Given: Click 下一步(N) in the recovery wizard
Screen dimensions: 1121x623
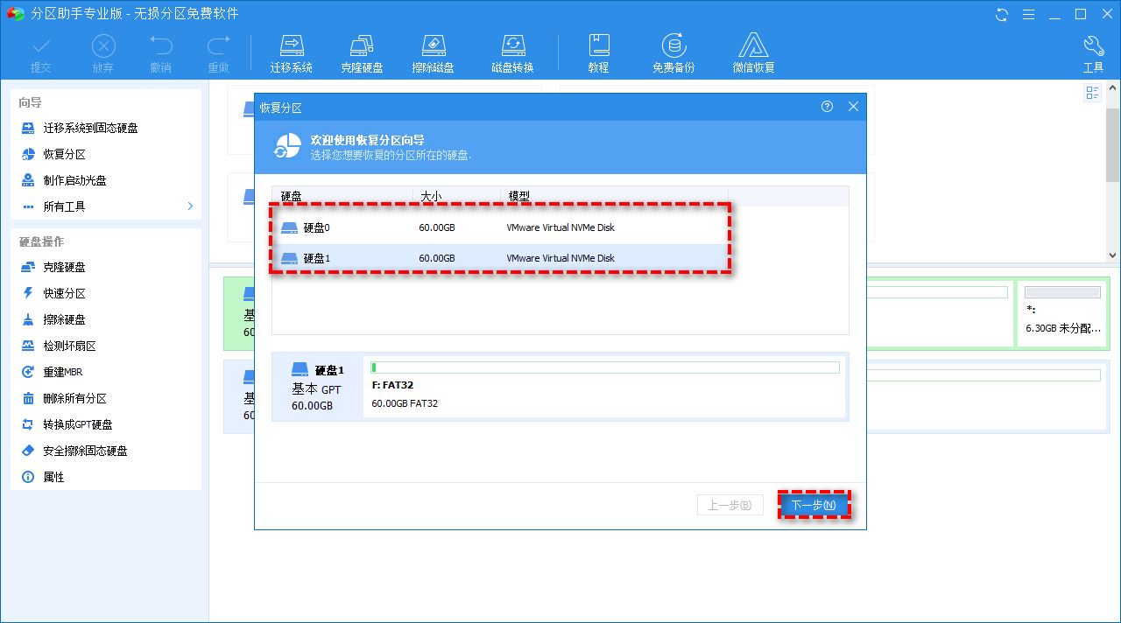Looking at the screenshot, I should pyautogui.click(x=814, y=505).
